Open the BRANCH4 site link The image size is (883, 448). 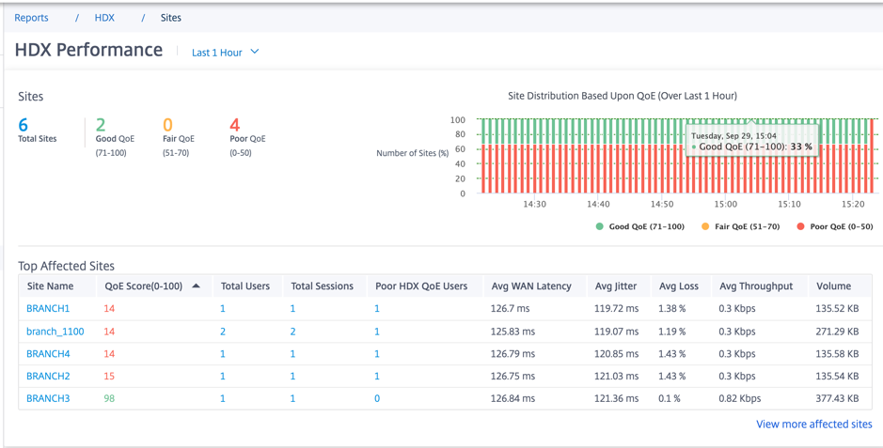(x=49, y=354)
